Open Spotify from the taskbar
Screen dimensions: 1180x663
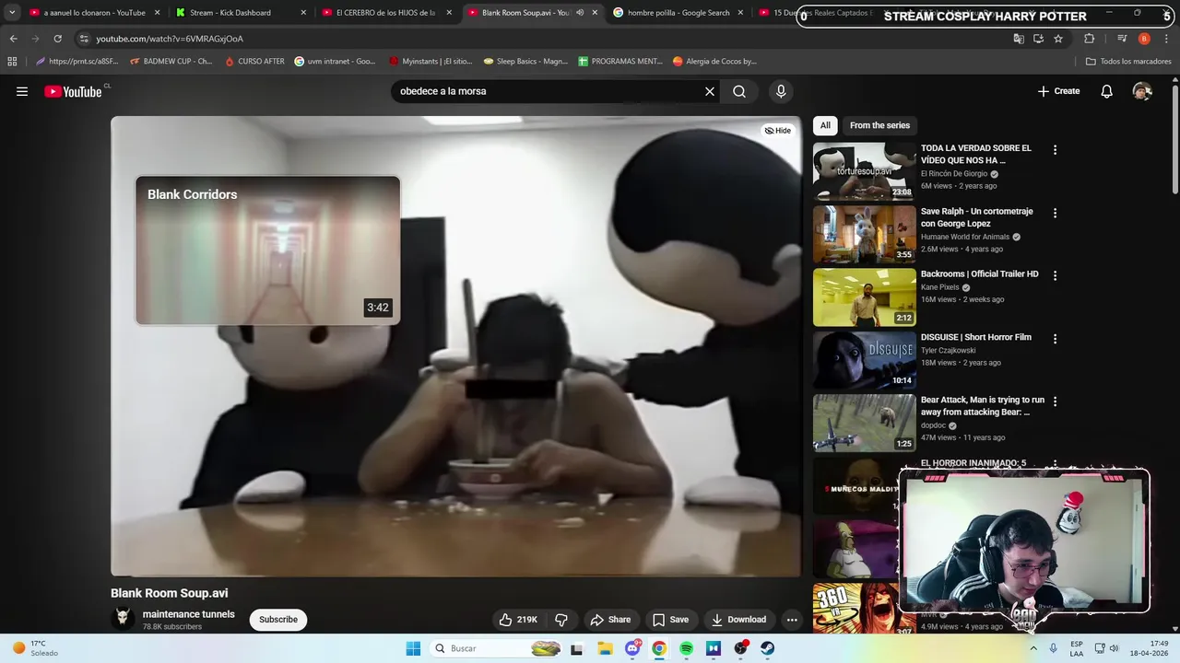[x=686, y=648]
